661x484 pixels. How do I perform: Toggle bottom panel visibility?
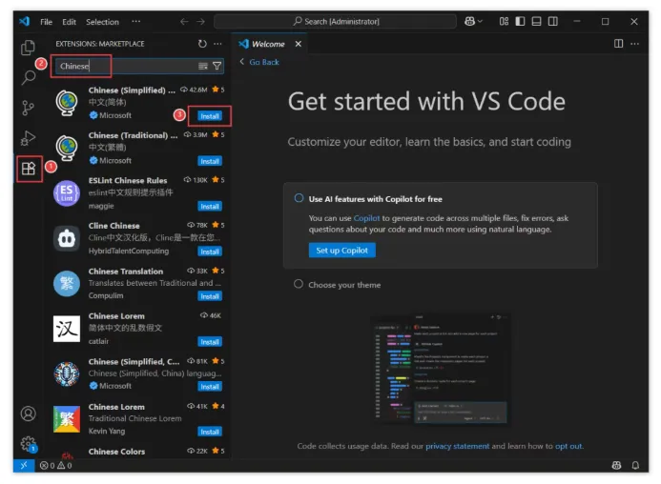pyautogui.click(x=536, y=21)
